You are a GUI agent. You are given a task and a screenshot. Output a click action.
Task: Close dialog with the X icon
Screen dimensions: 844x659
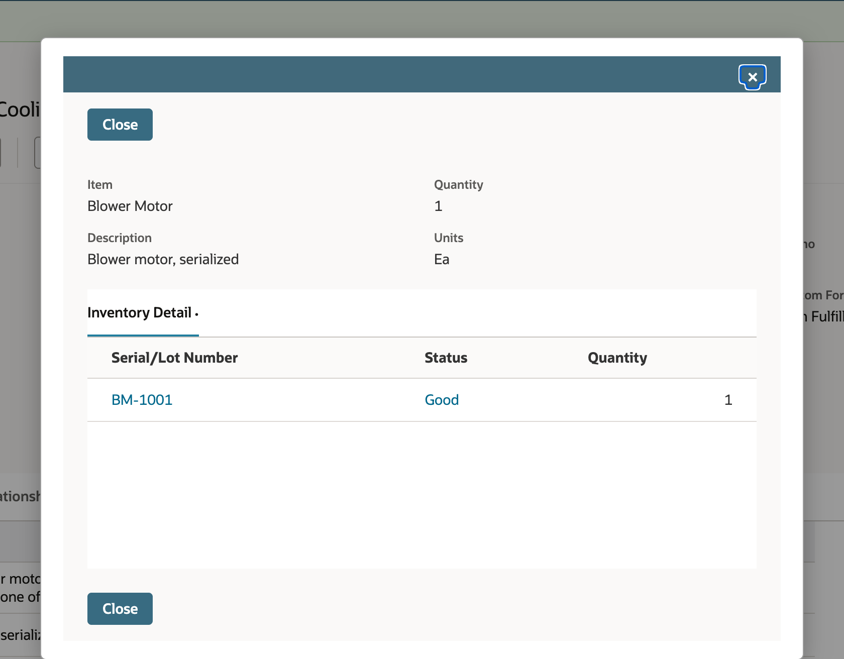point(752,77)
